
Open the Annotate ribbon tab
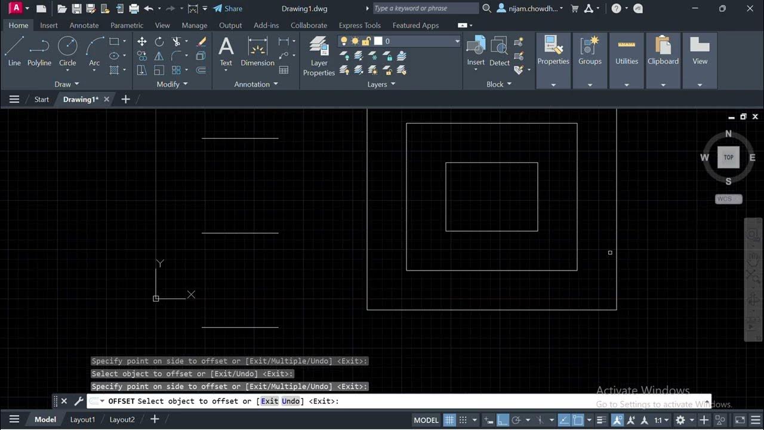[x=84, y=25]
